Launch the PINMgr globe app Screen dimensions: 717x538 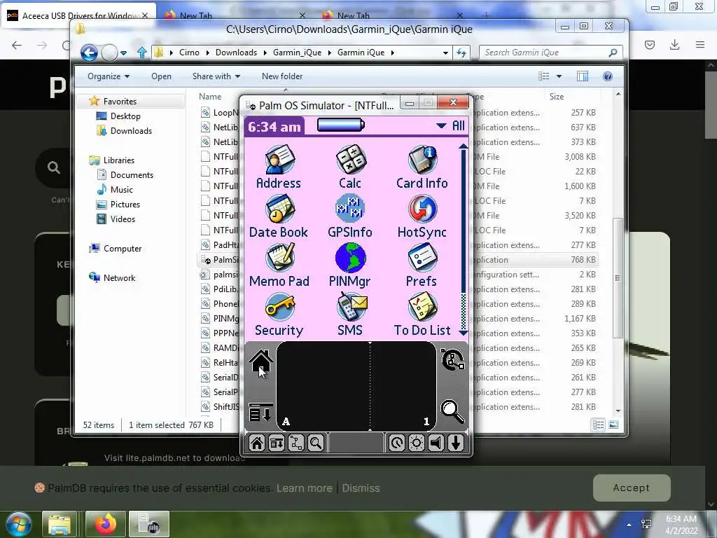[350, 265]
